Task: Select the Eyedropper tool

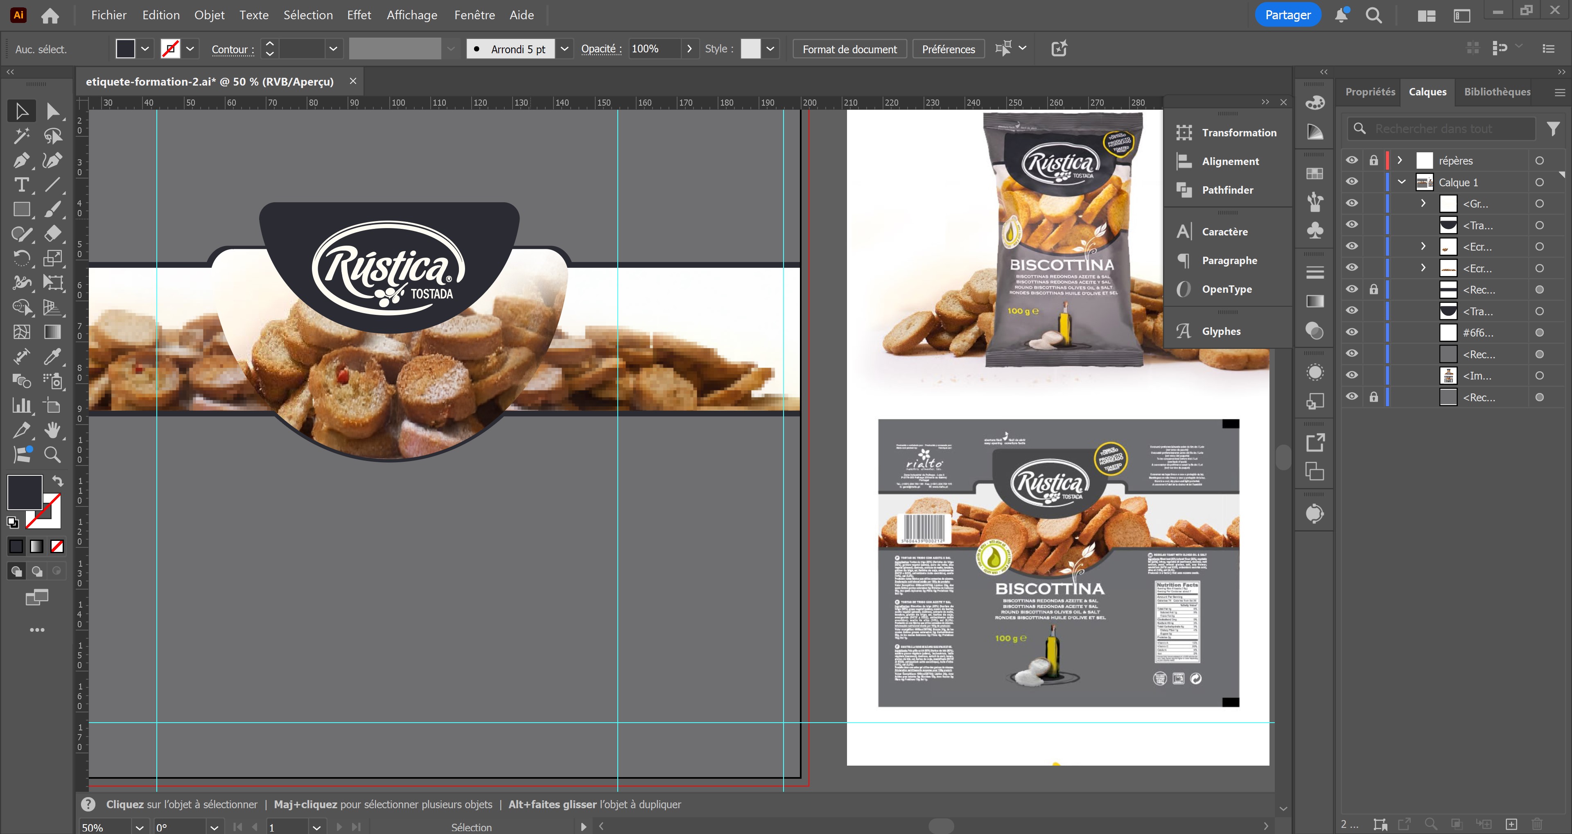Action: 53,357
